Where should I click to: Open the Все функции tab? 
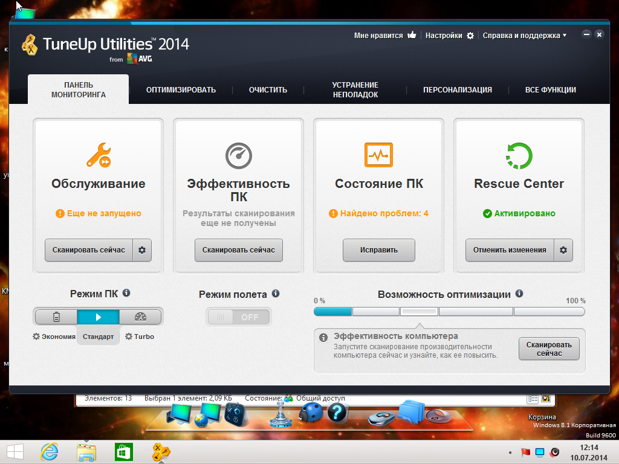point(550,89)
